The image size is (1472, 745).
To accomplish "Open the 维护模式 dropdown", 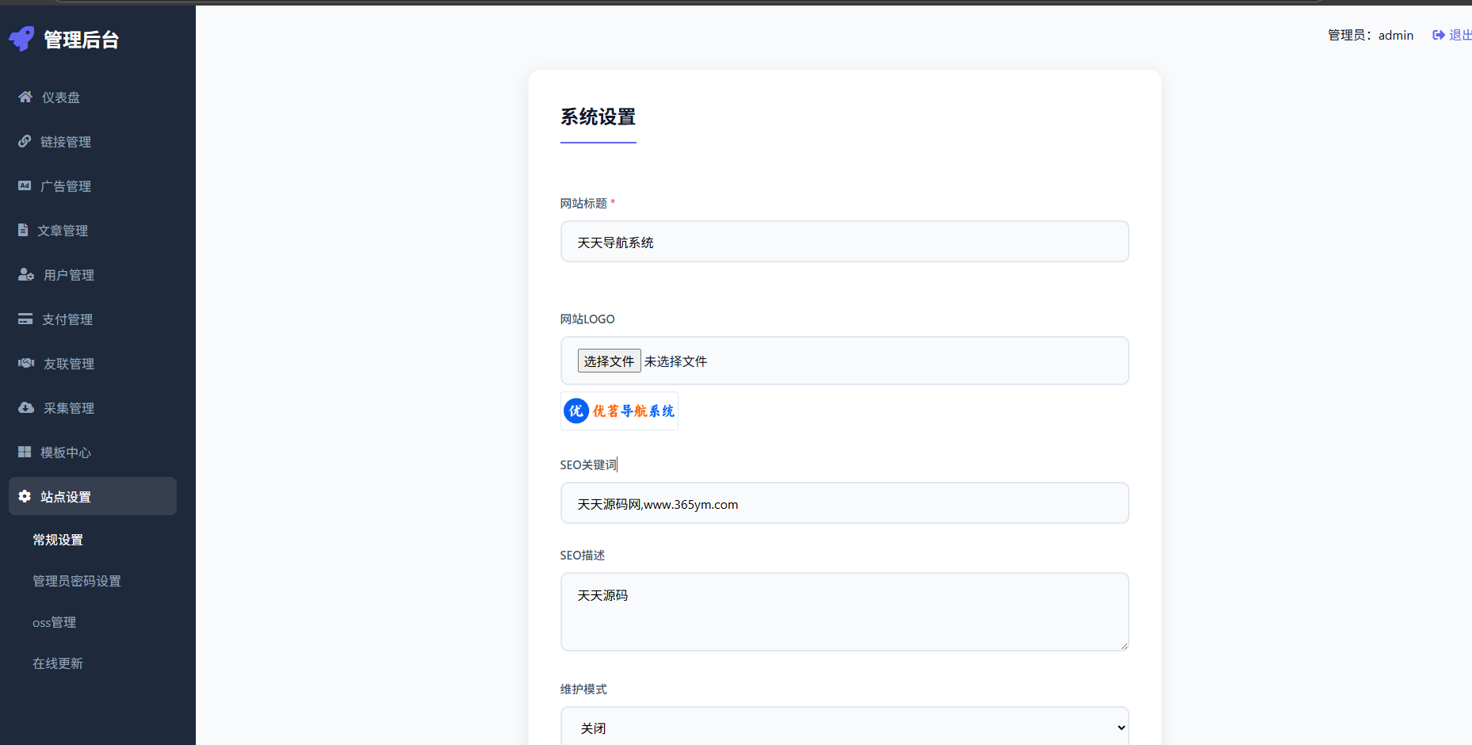I will [844, 728].
